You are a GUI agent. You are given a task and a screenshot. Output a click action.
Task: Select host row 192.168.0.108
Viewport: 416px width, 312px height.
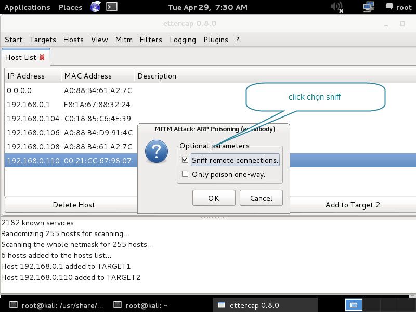click(x=71, y=147)
